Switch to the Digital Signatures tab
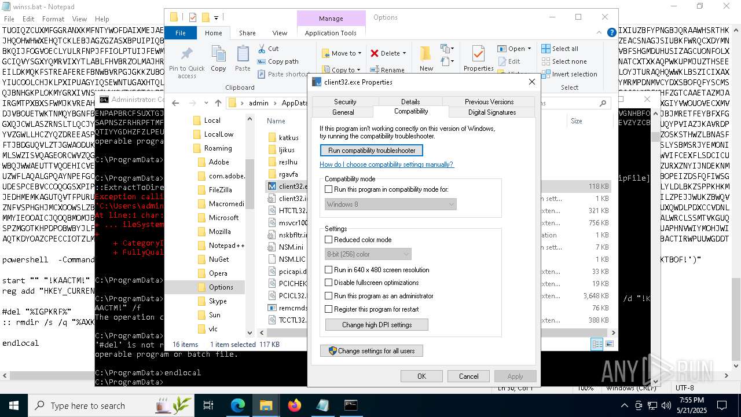The image size is (741, 417). (x=492, y=112)
